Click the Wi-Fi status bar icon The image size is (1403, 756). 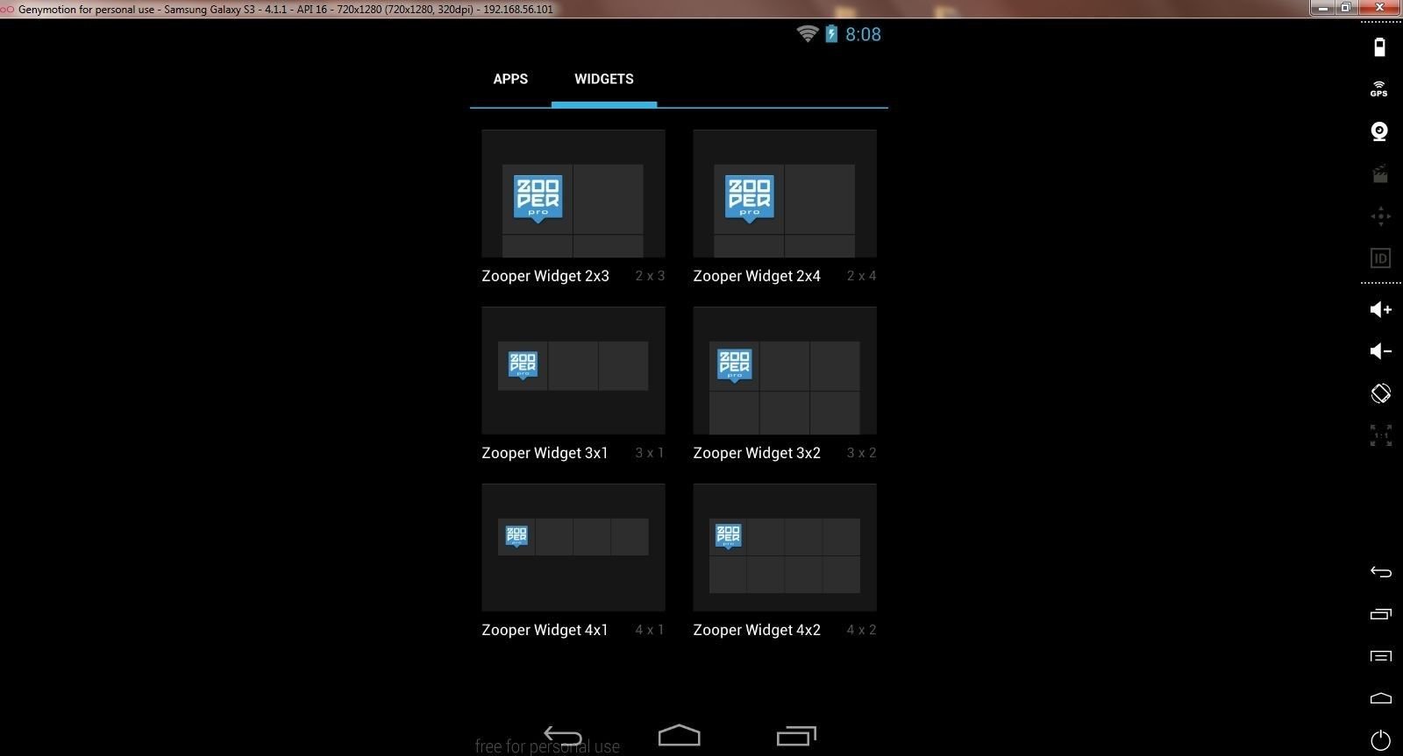coord(808,34)
